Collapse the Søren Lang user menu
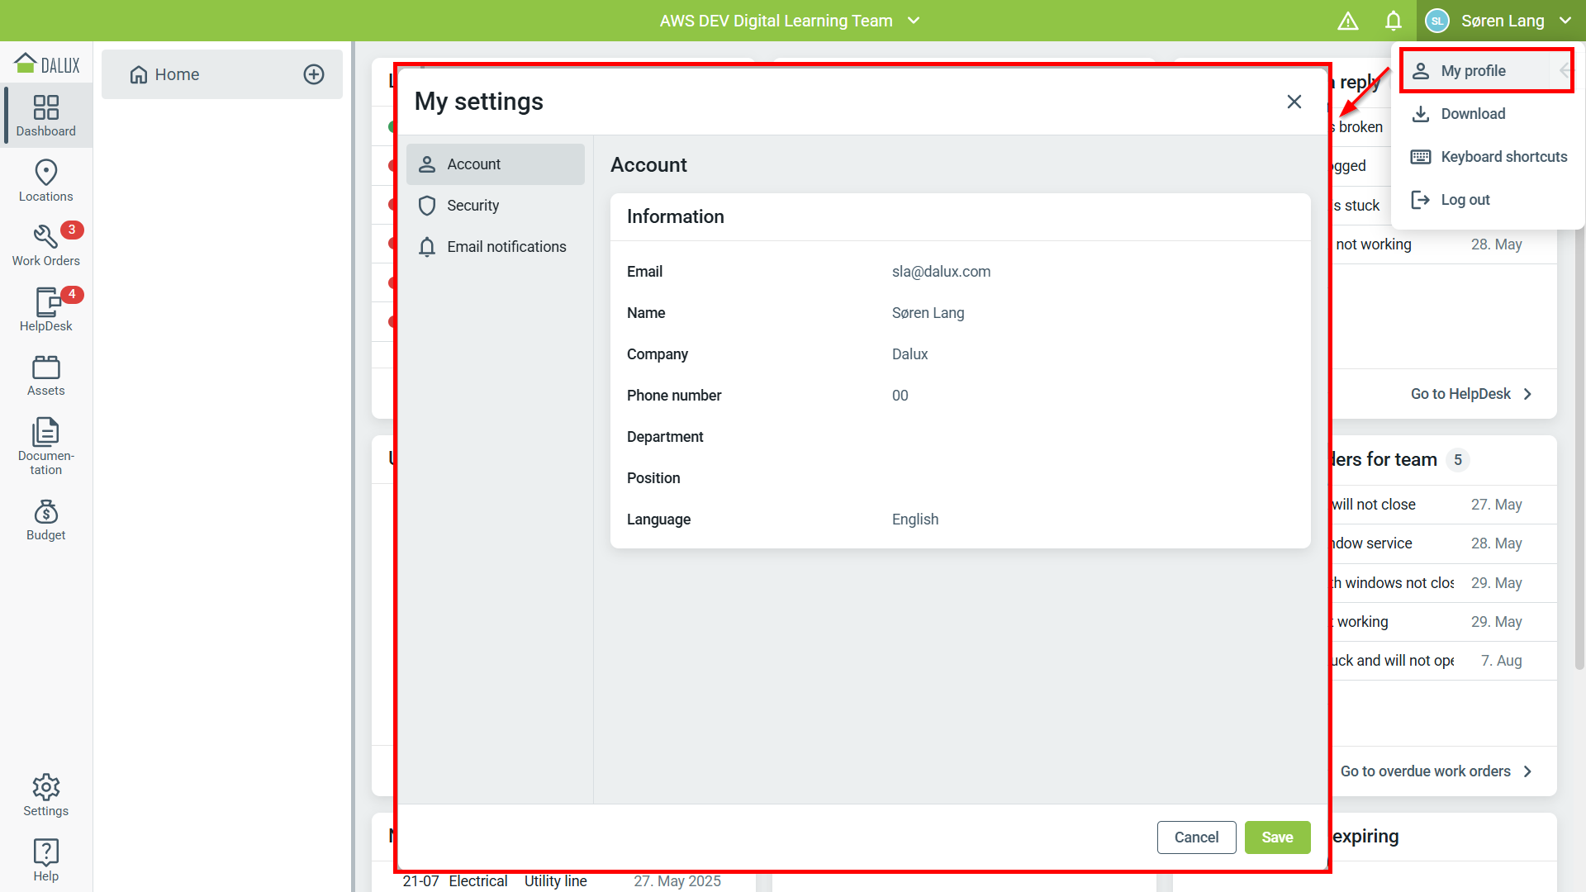 1565,21
